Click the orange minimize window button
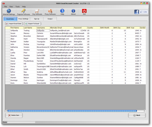Screen dimensions: 152x127 [141, 3]
